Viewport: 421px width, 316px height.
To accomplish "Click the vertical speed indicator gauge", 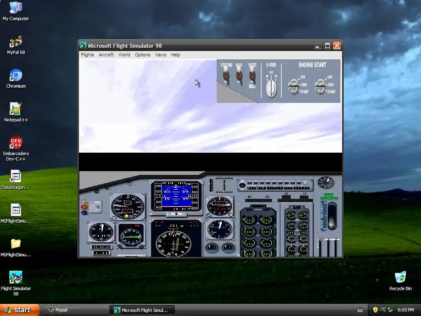I will pyautogui.click(x=220, y=230).
